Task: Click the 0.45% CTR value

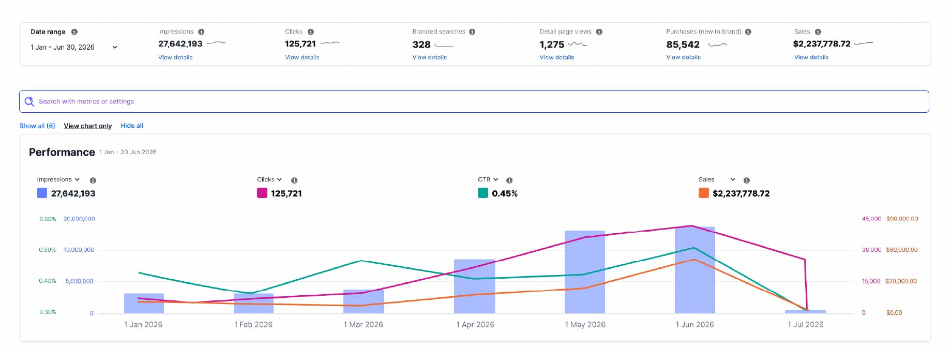Action: pos(505,193)
